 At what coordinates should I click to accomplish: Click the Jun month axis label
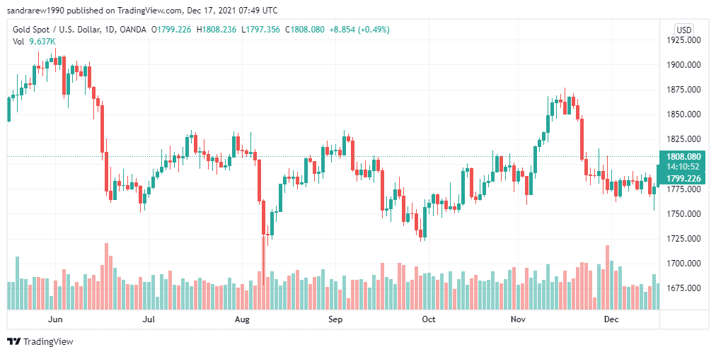coord(55,319)
